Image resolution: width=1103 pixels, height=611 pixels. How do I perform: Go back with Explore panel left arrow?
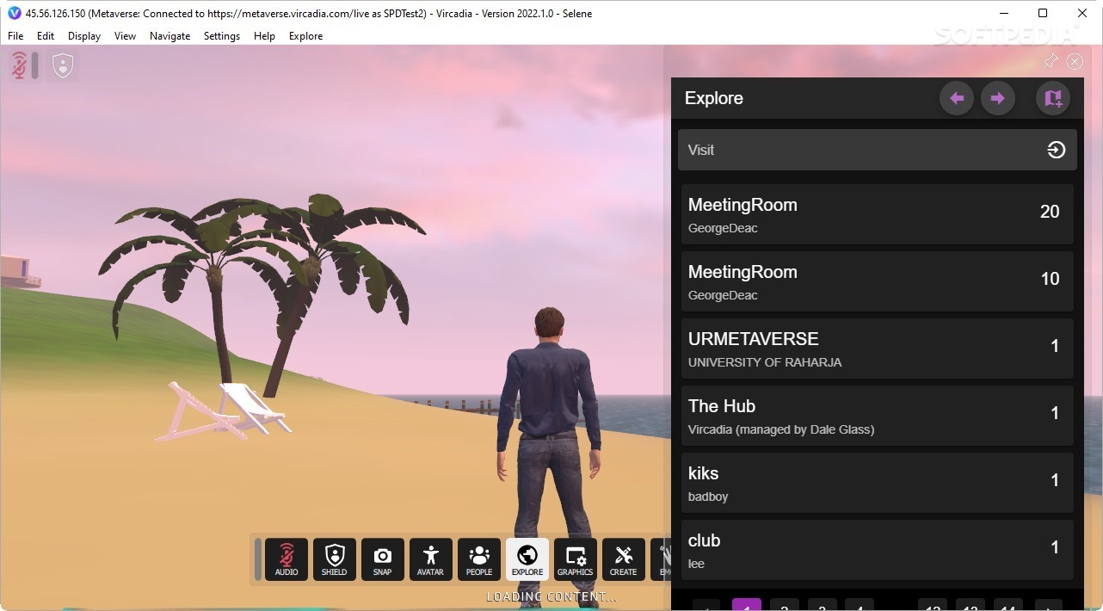tap(957, 98)
